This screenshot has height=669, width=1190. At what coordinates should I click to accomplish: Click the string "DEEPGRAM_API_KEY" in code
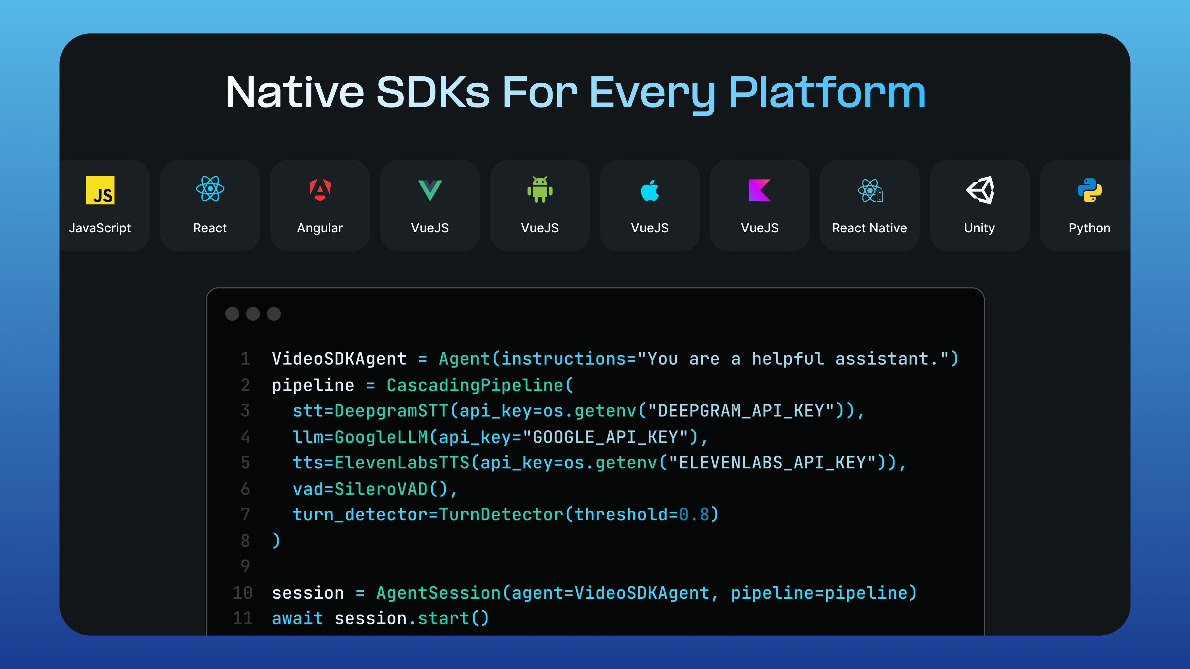pos(741,410)
